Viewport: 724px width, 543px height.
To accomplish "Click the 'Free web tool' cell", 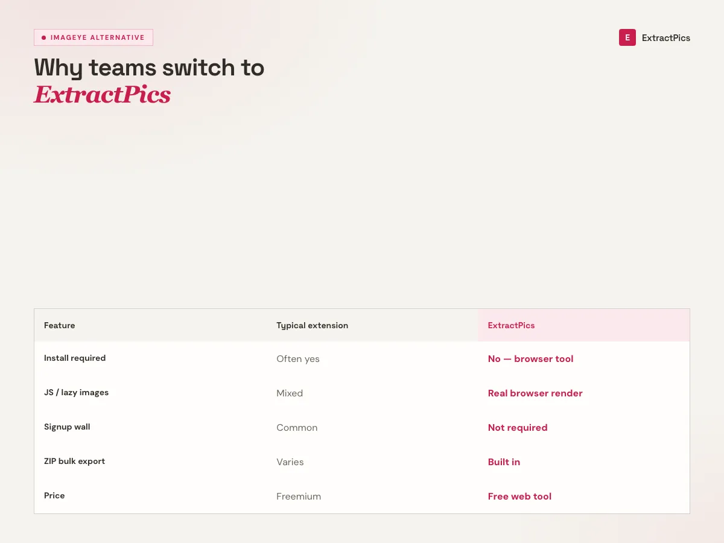I will coord(520,497).
